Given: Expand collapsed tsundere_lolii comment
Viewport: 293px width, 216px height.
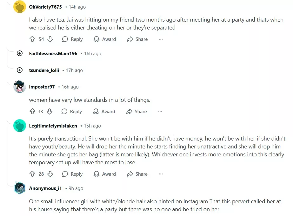Looking at the screenshot, I should point(20,70).
